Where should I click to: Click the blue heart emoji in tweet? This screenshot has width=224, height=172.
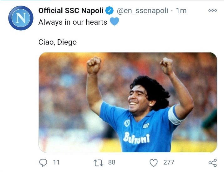(114, 22)
